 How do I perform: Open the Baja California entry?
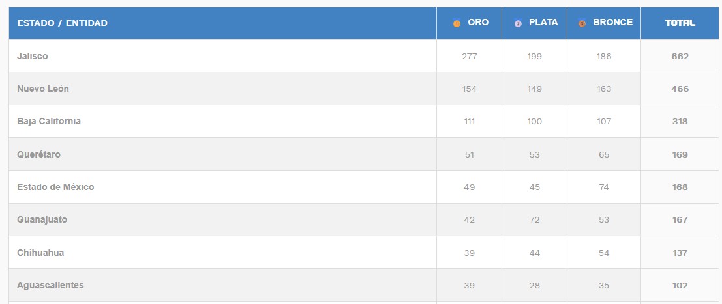pos(49,122)
